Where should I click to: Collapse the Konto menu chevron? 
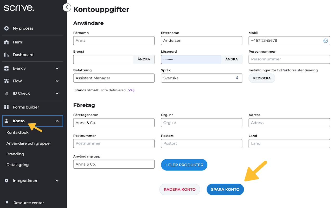(x=57, y=121)
